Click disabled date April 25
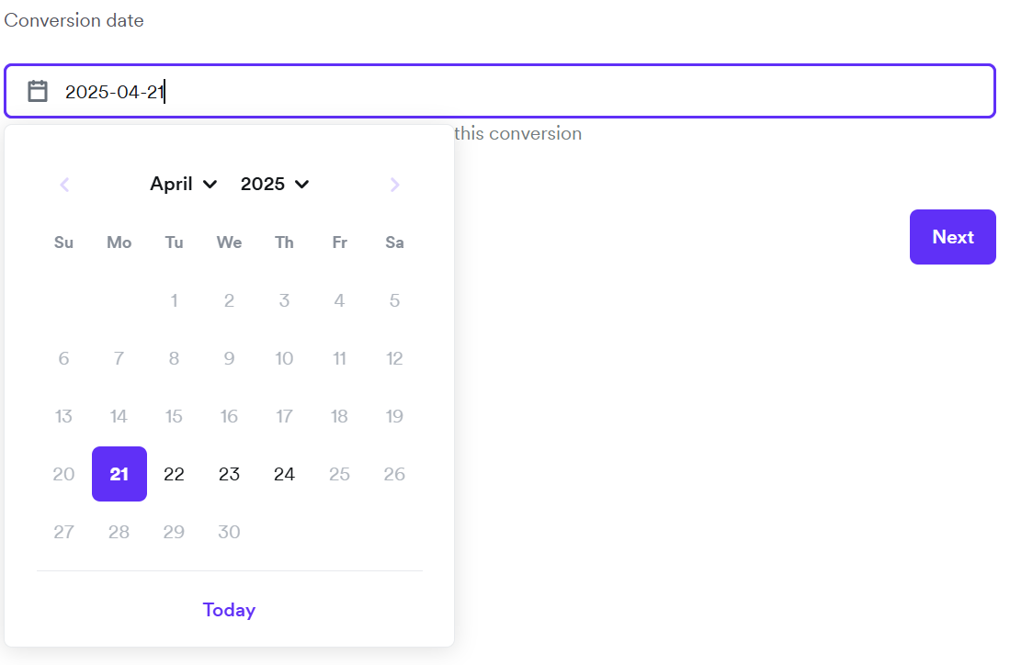The height and width of the screenshot is (665, 1010). click(x=339, y=474)
